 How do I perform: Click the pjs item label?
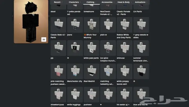[x=52, y=58]
